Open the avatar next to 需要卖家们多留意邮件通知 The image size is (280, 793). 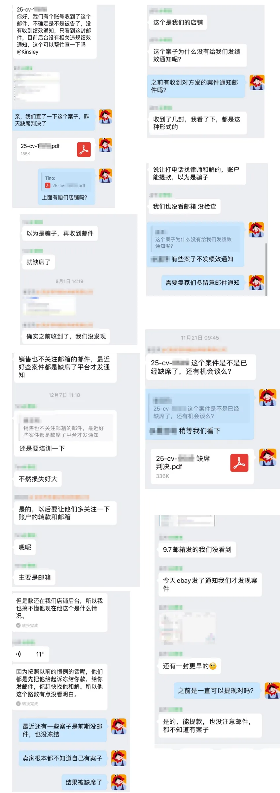[x=256, y=282]
